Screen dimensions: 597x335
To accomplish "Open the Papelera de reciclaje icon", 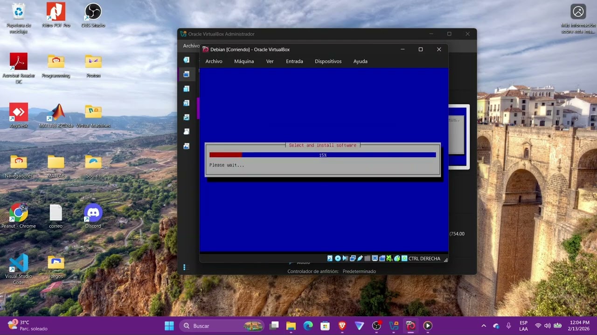I will (19, 18).
